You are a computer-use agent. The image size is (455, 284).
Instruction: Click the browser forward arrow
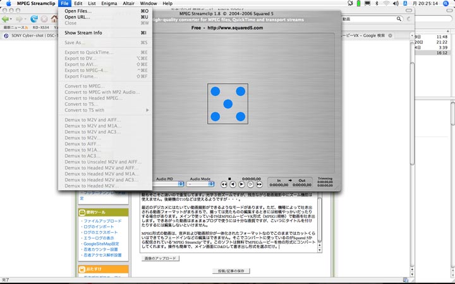[x=19, y=19]
